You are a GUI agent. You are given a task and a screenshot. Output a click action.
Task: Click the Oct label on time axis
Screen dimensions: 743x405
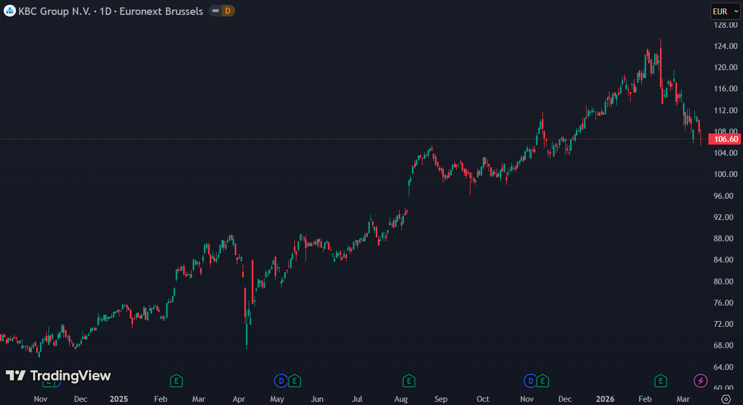(x=483, y=399)
